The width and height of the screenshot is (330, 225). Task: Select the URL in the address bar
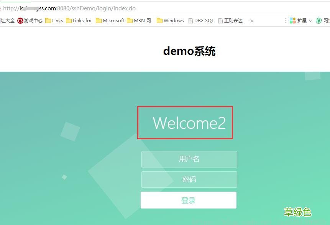tap(69, 8)
